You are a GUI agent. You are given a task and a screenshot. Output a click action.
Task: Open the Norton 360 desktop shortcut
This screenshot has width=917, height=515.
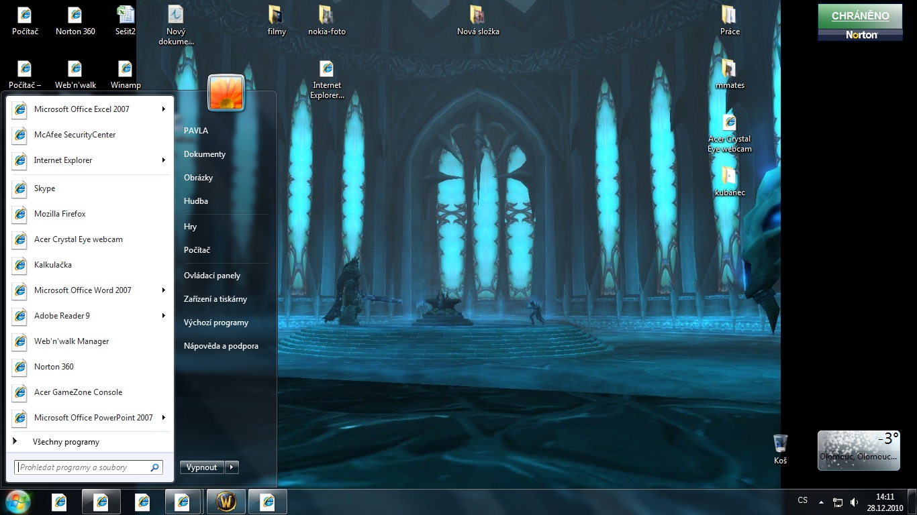point(75,20)
